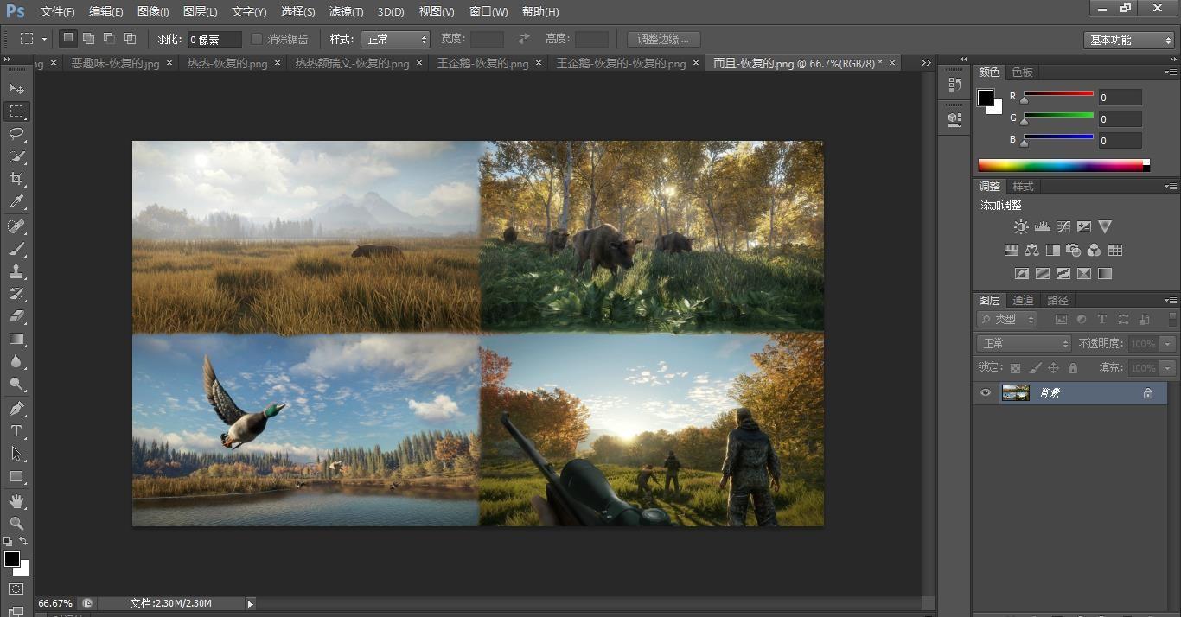This screenshot has height=617, width=1181.
Task: Open the 滤镜(T) filter menu
Action: pos(346,11)
